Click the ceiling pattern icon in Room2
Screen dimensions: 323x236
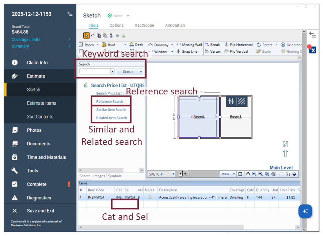click(242, 101)
